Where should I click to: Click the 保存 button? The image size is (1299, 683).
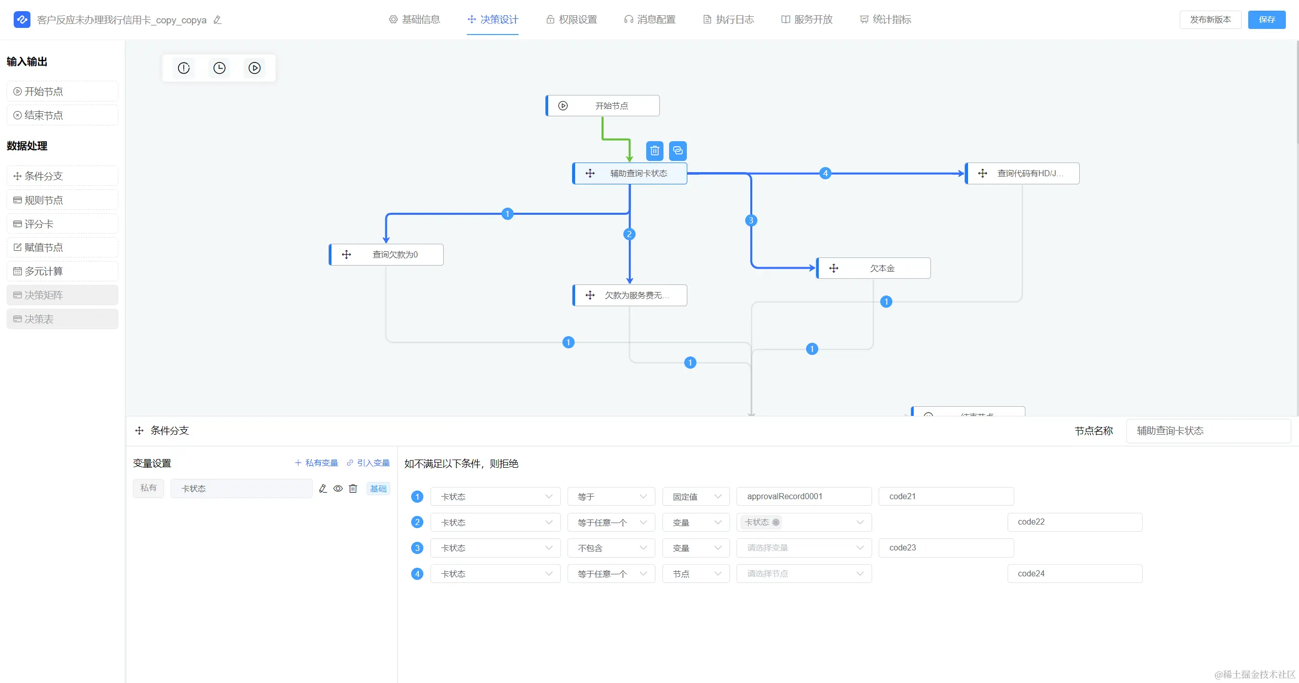(1267, 19)
